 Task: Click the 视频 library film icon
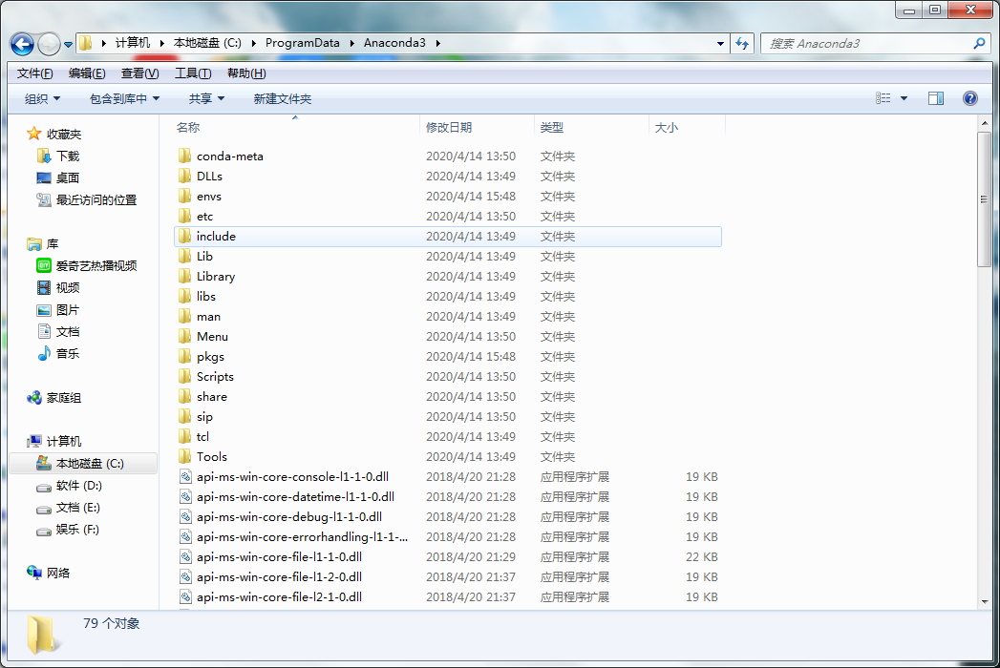(x=43, y=287)
